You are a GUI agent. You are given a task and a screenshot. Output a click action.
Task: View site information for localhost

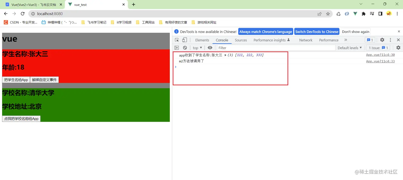pos(33,14)
